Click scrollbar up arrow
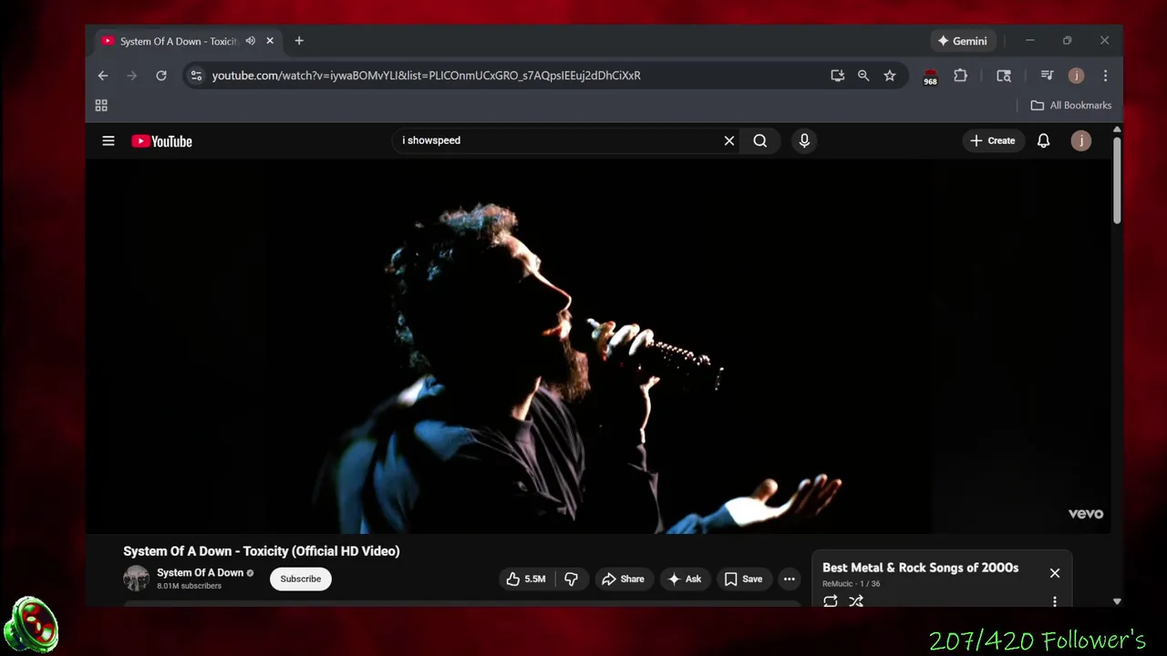 pyautogui.click(x=1117, y=129)
